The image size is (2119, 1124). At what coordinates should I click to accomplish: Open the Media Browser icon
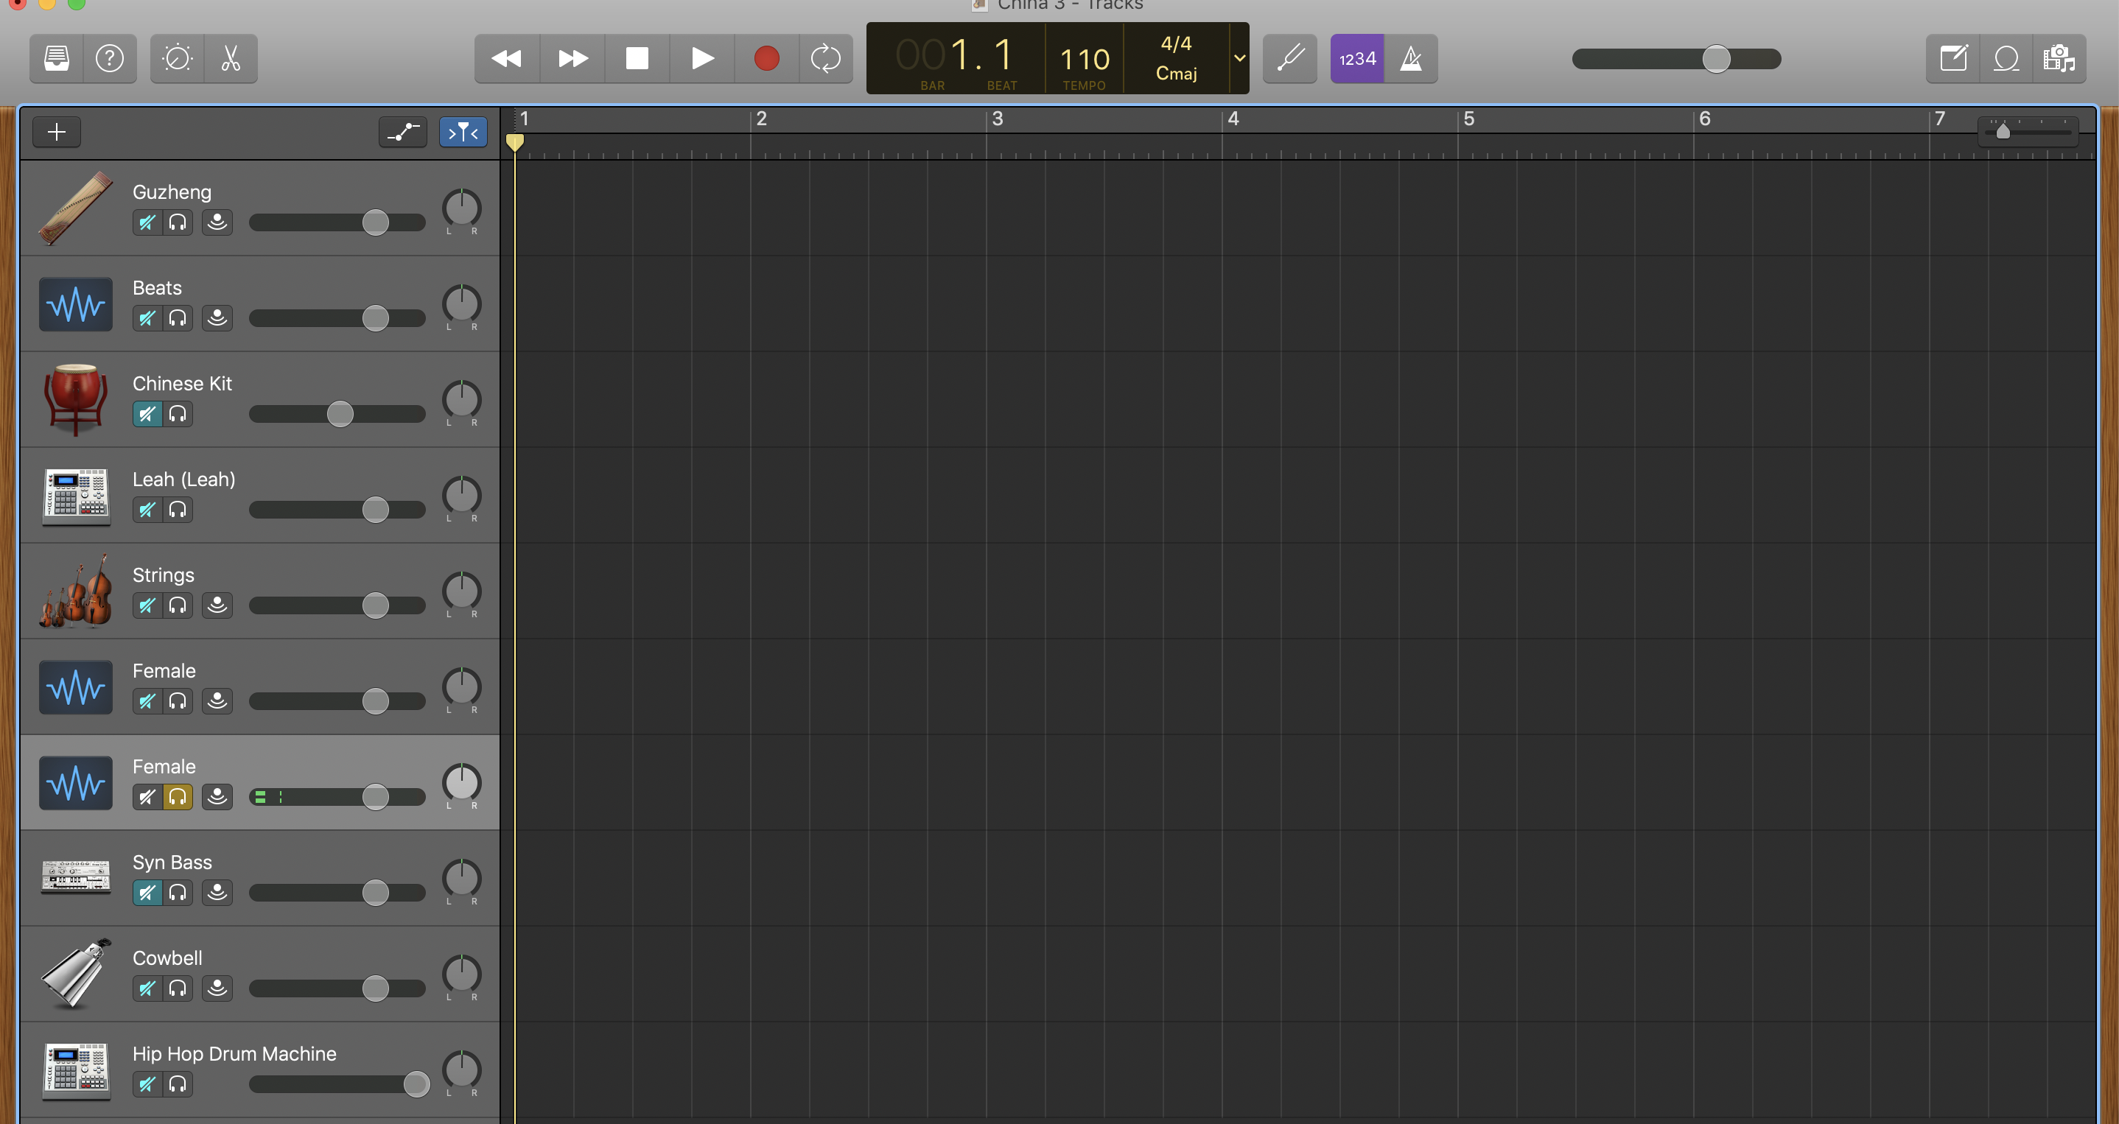pos(2059,58)
